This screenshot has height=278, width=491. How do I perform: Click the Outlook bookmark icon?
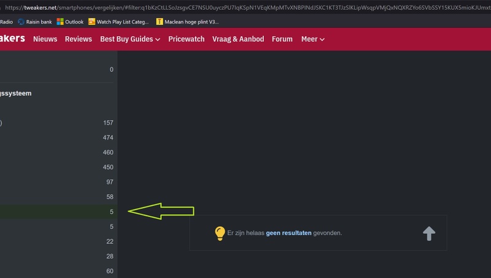pyautogui.click(x=60, y=21)
